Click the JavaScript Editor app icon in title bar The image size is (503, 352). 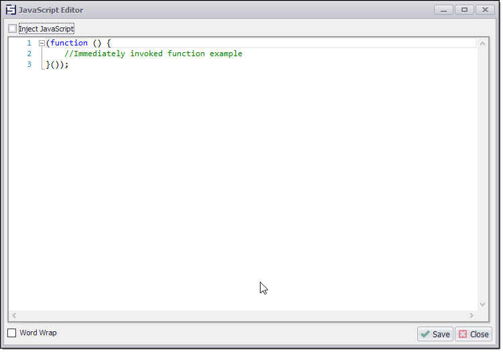[x=11, y=10]
